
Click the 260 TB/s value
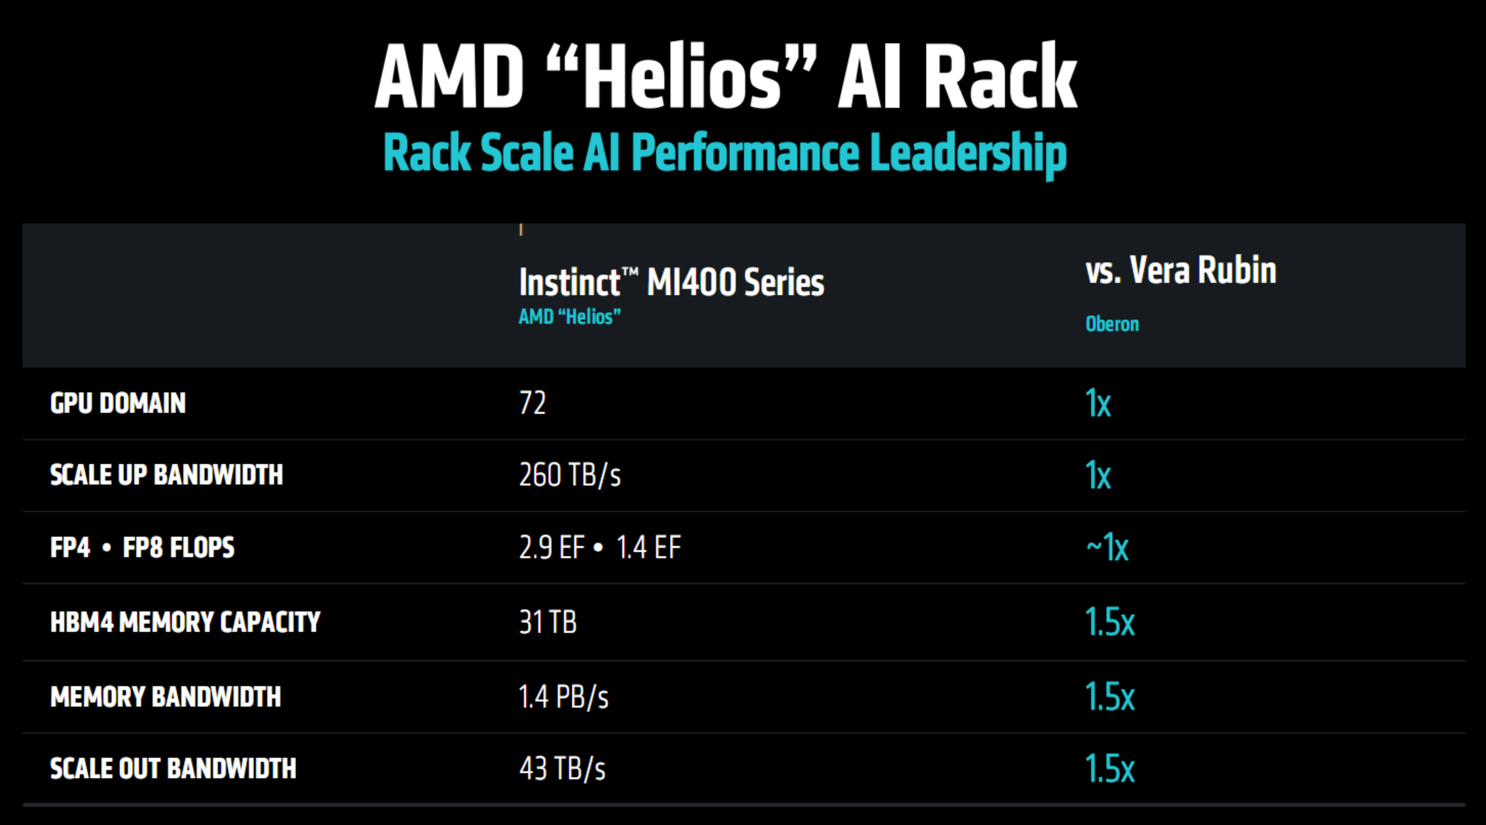point(570,475)
